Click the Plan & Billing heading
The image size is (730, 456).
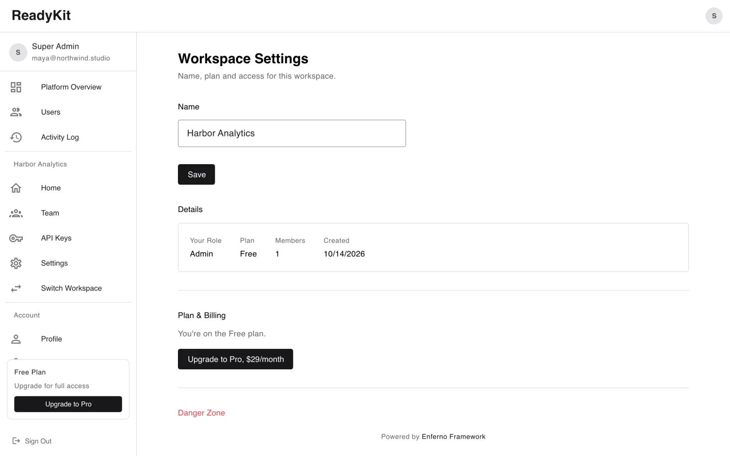coord(202,316)
